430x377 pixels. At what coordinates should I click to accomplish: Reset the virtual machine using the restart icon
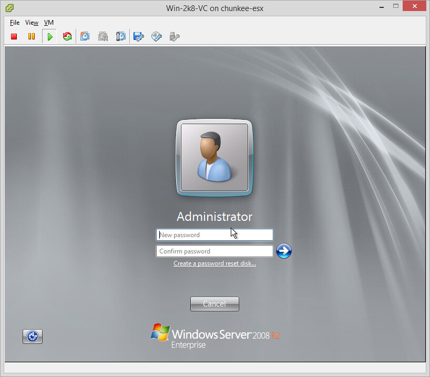click(67, 36)
